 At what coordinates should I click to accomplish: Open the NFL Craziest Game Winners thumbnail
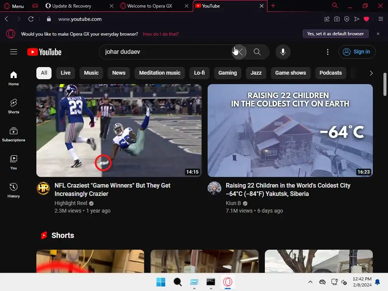tap(119, 130)
